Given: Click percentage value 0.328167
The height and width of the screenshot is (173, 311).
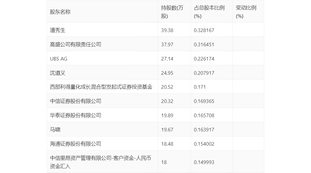Looking at the screenshot, I should [204, 30].
